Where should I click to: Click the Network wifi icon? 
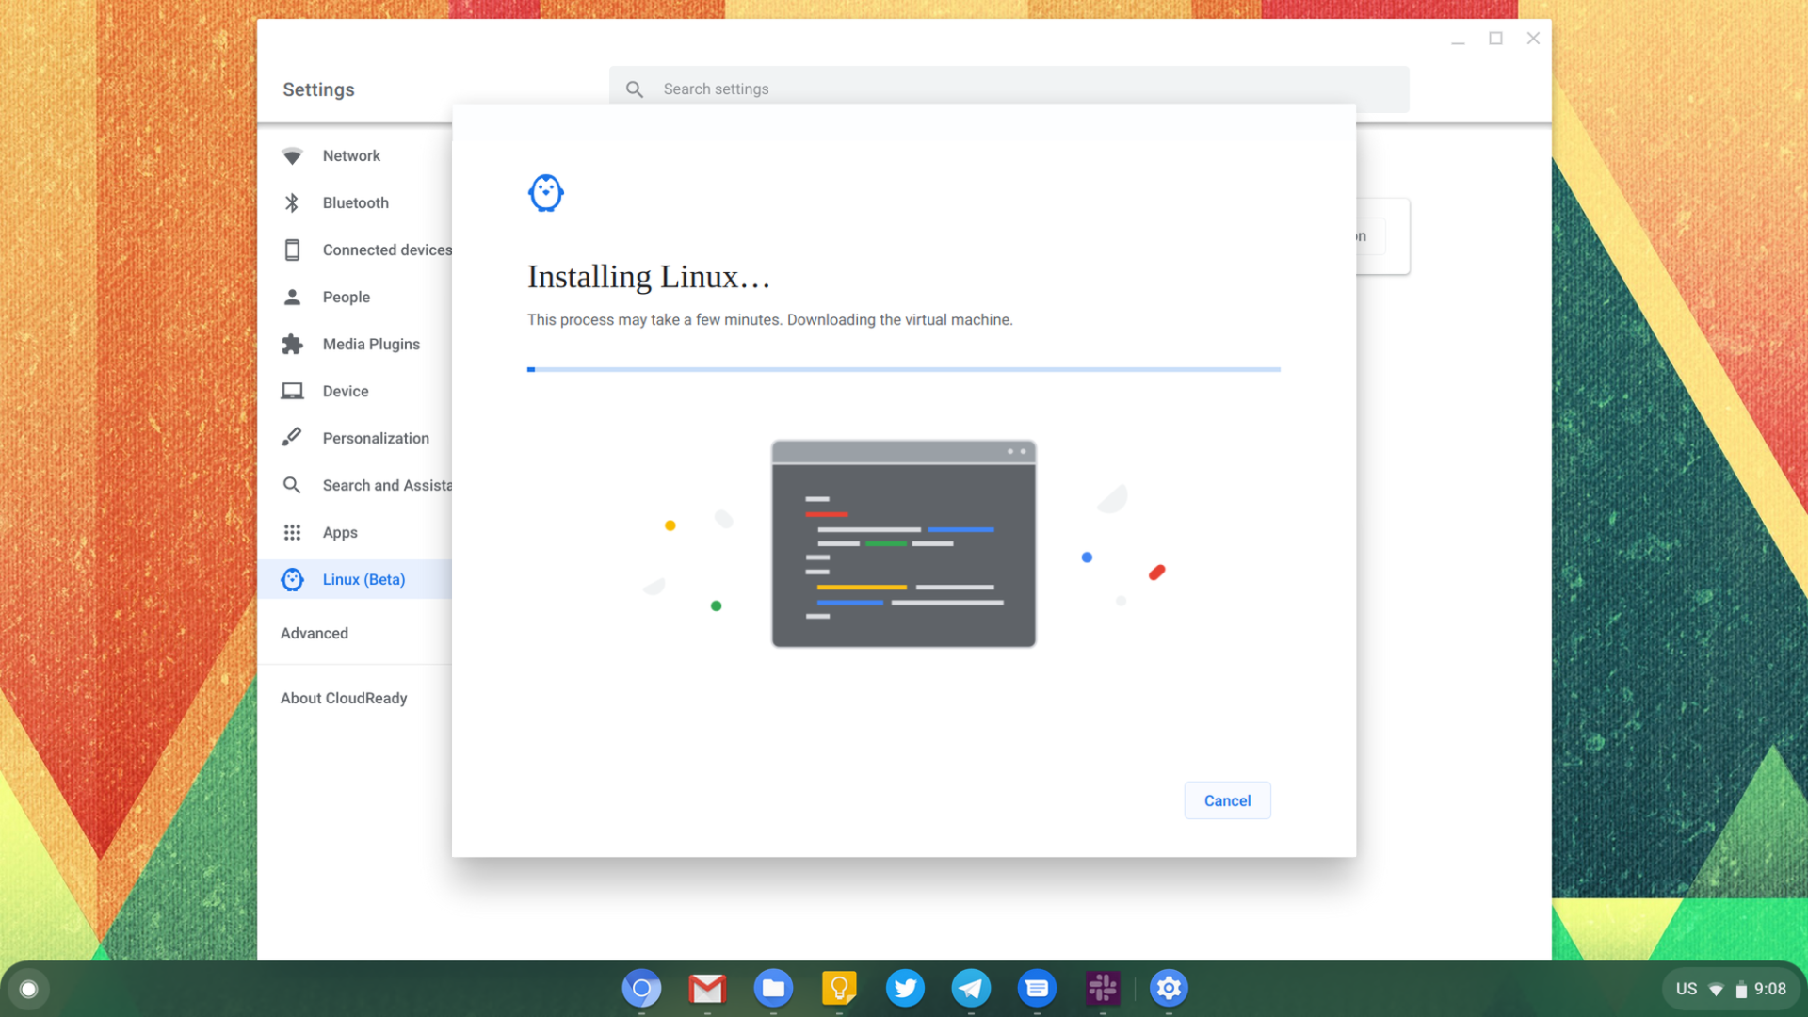pyautogui.click(x=292, y=155)
